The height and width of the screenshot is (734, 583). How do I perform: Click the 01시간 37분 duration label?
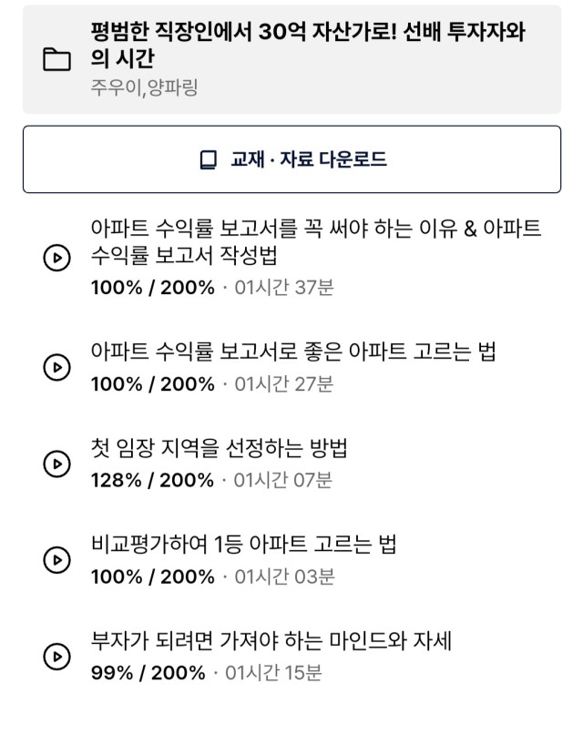tap(284, 288)
